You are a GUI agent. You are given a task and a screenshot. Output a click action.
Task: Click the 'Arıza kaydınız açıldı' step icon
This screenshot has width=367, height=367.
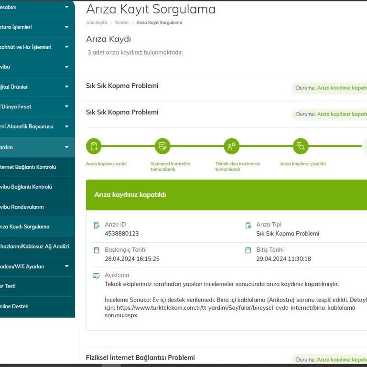pyautogui.click(x=94, y=146)
